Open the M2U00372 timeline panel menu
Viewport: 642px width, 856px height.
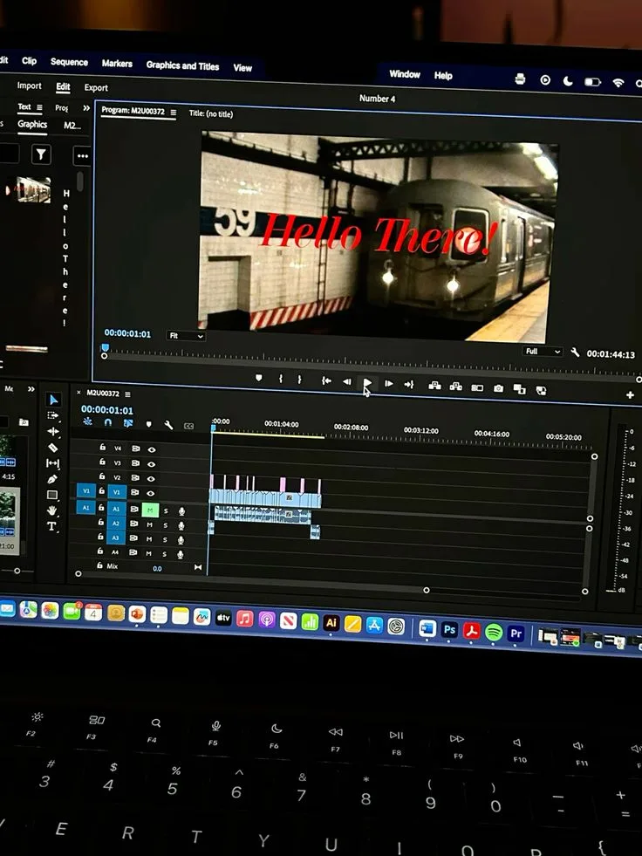tap(127, 394)
